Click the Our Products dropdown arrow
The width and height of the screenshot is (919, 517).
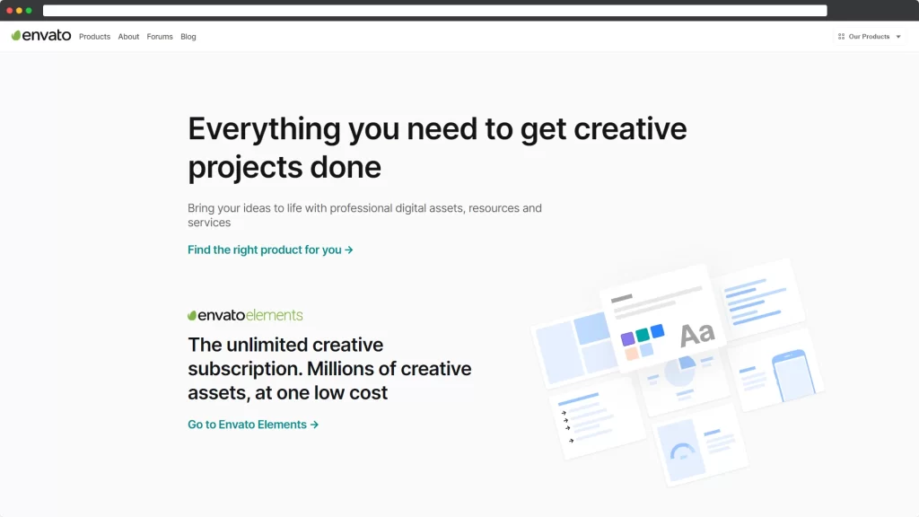[x=898, y=36]
